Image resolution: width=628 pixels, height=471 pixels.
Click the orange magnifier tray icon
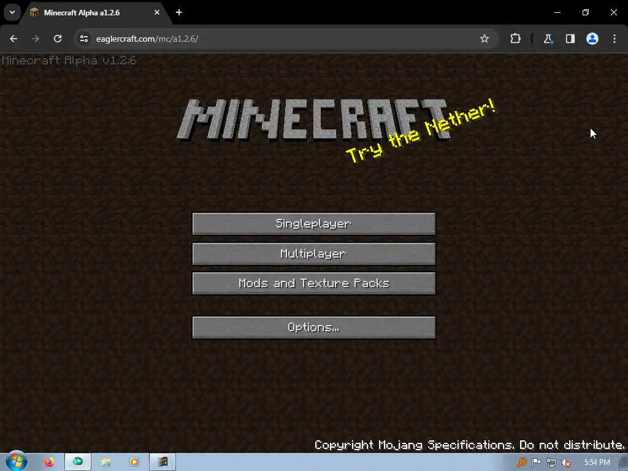(x=521, y=462)
